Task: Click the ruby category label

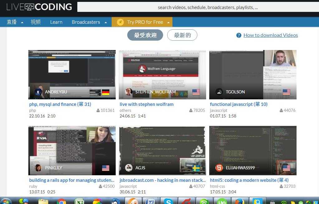Action: click(33, 187)
